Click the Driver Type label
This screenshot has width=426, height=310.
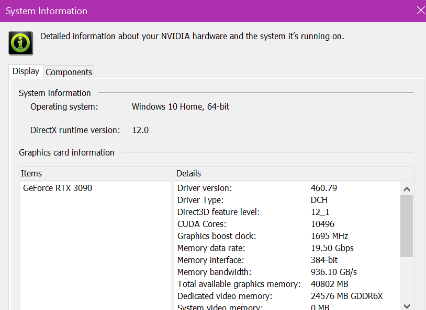tap(200, 200)
